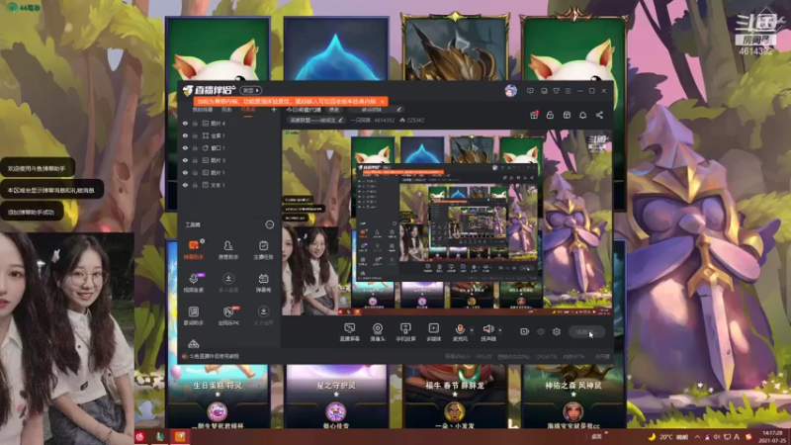
Task: Open the 斗鱼直播伴侣使用教程 tutorial link
Action: [x=214, y=356]
